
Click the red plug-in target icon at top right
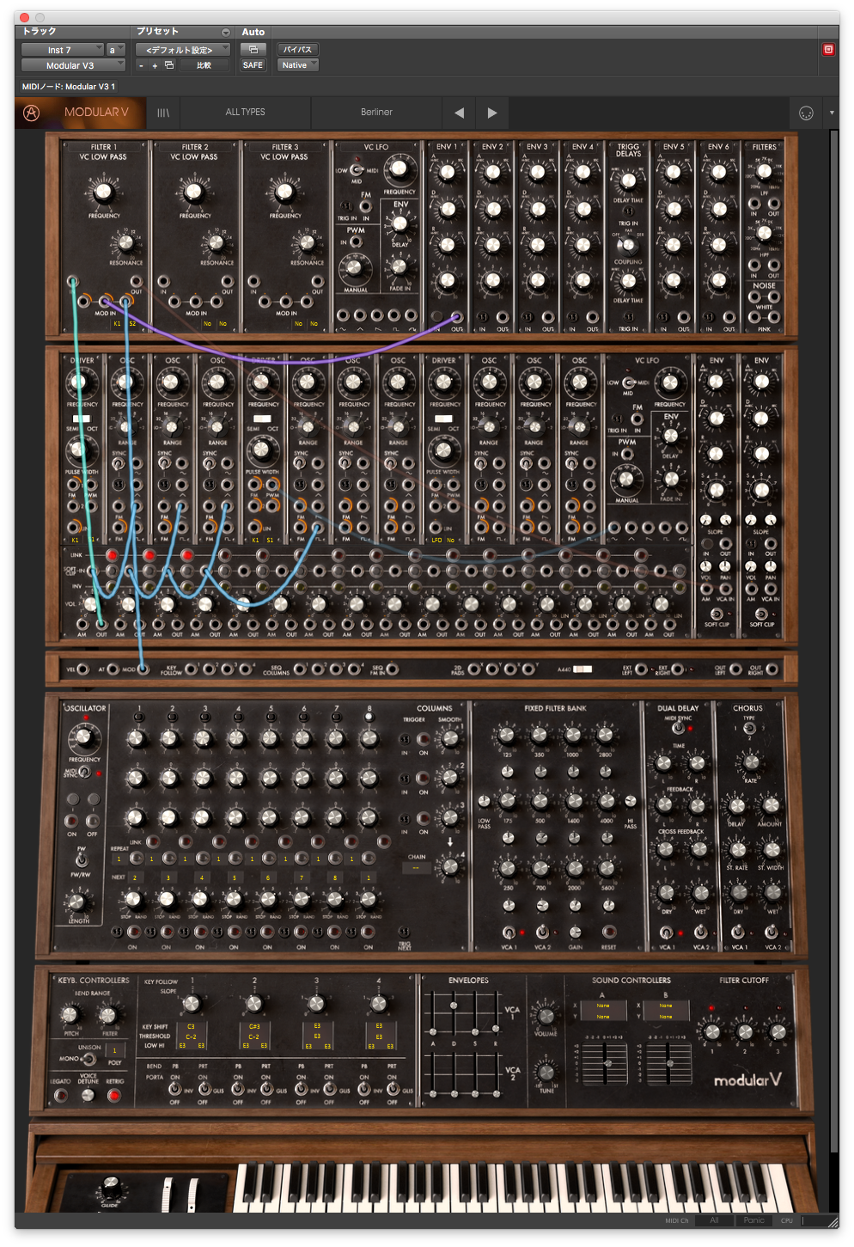click(828, 50)
